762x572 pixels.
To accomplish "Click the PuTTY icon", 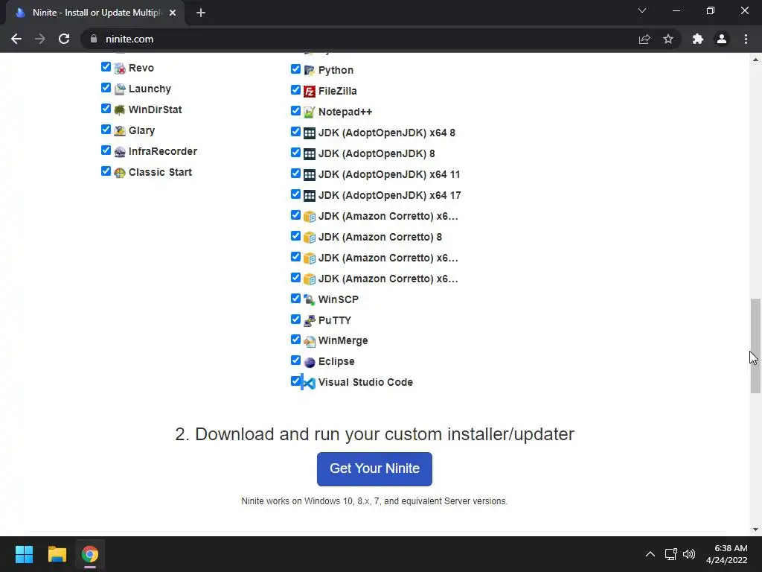I will [x=309, y=320].
